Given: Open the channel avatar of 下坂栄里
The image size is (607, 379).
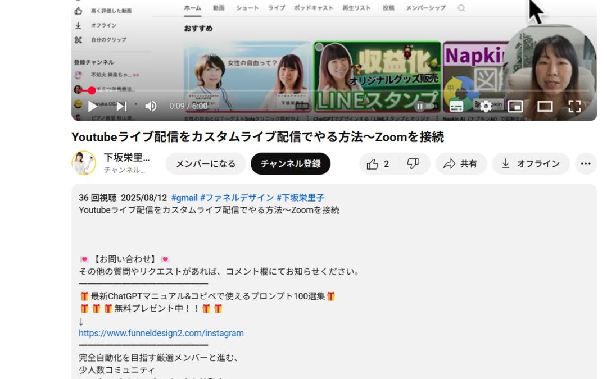Looking at the screenshot, I should coord(84,163).
